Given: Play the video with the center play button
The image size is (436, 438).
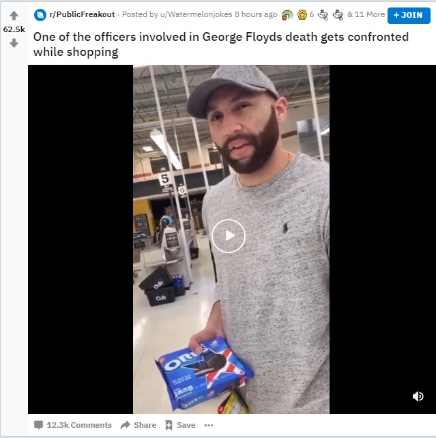Looking at the screenshot, I should 229,236.
